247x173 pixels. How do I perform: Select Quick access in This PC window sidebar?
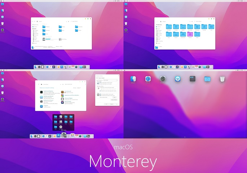click(35, 25)
